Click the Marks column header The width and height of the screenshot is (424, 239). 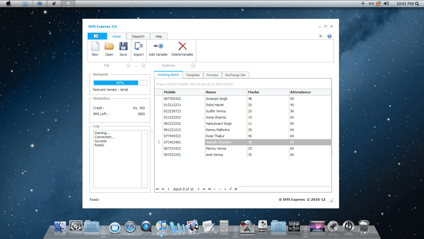click(x=268, y=92)
